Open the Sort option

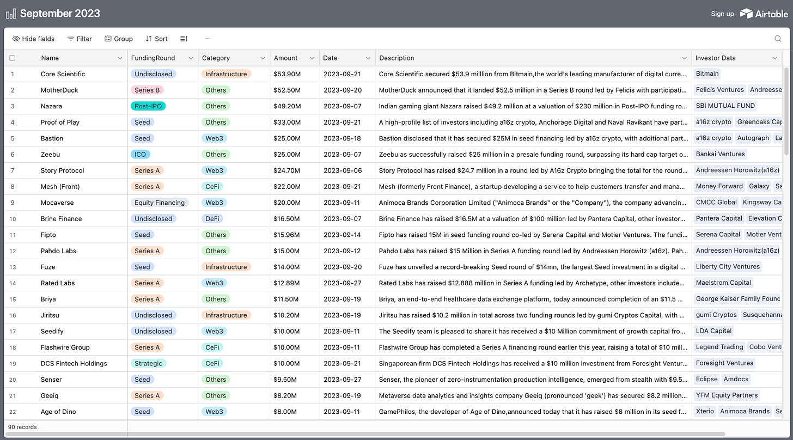coord(156,39)
